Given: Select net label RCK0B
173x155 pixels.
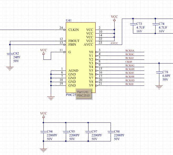Looking at the screenshot, I should coord(130,77).
